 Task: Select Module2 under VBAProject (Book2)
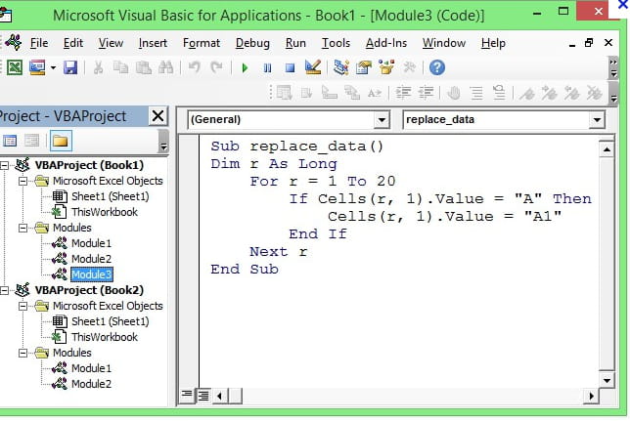pos(91,384)
